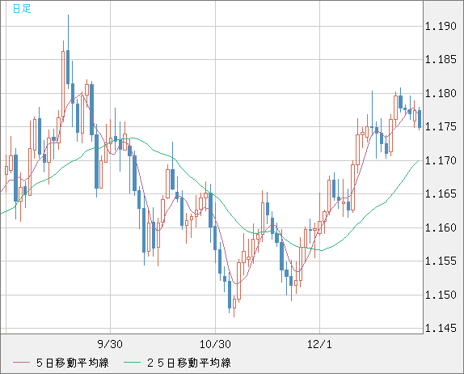Click the 1.190 price axis label

pyautogui.click(x=441, y=27)
